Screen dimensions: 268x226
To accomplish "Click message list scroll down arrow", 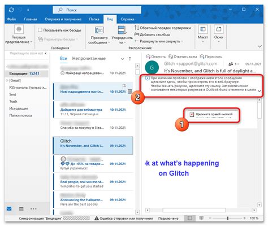I will pos(137,212).
